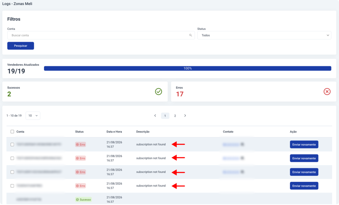Click the Vendedores Atualizados 100% progress bar
Viewport: 339px width, 205px height.
187,68
